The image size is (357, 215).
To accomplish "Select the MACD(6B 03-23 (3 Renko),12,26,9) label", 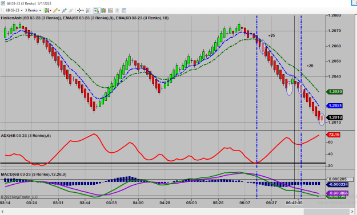I will 34,175.
